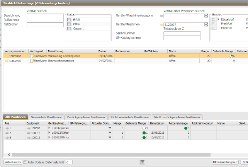Screen dimensions: 248x167
Task: Click the Aktualisieren button
Action: tap(12, 162)
